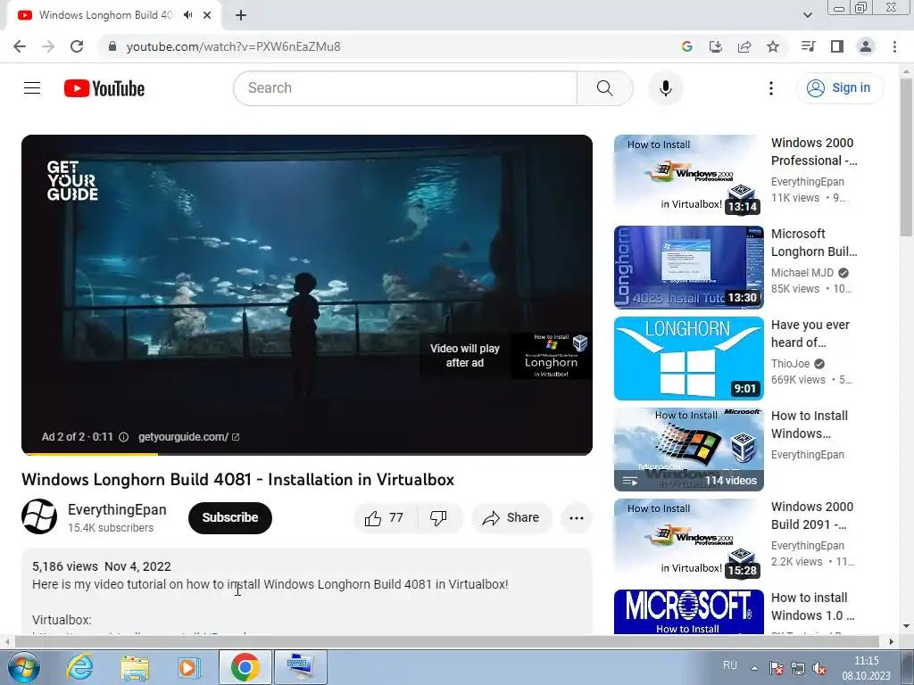Share this page via address bar icon
Image resolution: width=914 pixels, height=685 pixels.
click(x=744, y=46)
